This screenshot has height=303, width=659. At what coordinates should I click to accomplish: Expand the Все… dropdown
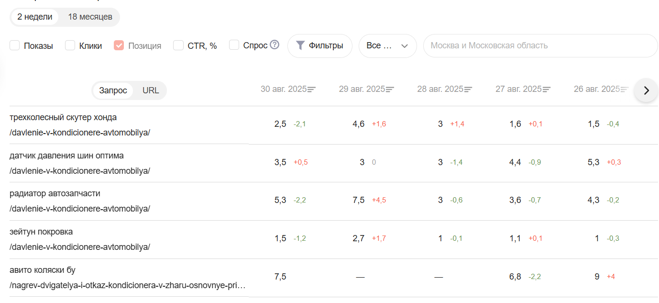[387, 46]
